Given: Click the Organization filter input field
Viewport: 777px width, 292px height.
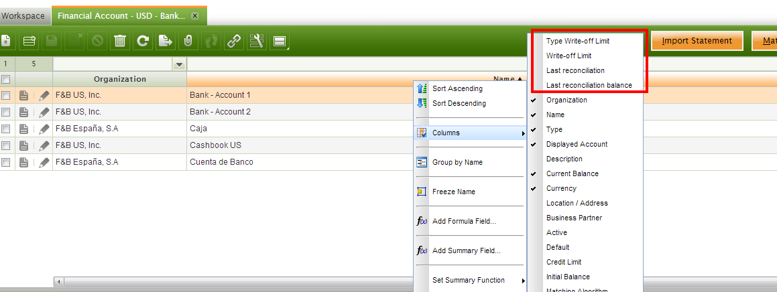Looking at the screenshot, I should click(113, 64).
